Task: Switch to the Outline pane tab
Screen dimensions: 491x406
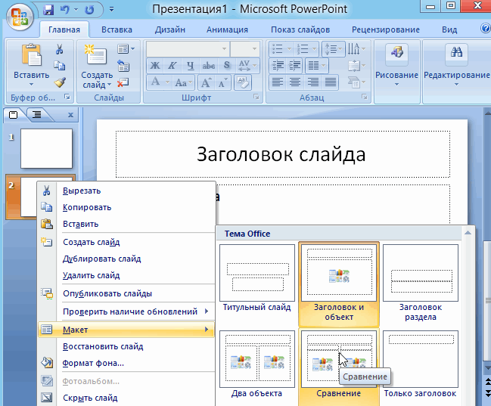Action: pos(35,114)
